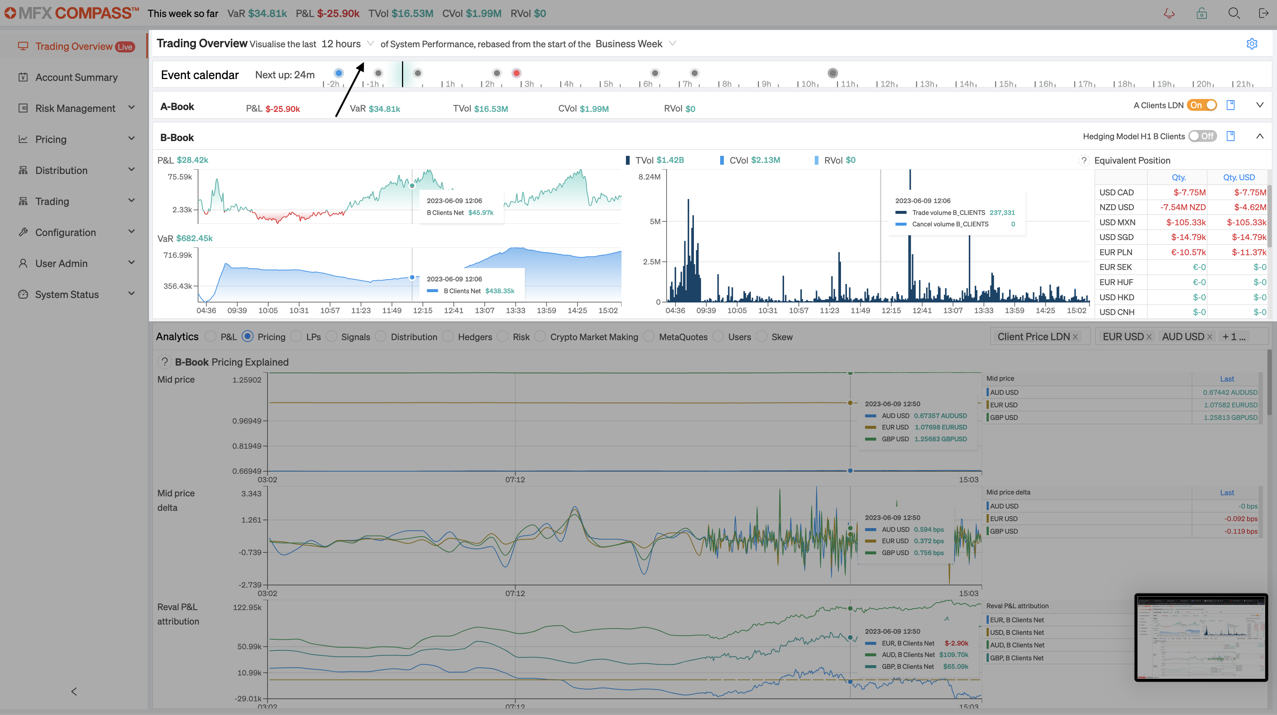Select the LPs analytics radio button
The image size is (1277, 715).
coord(296,336)
